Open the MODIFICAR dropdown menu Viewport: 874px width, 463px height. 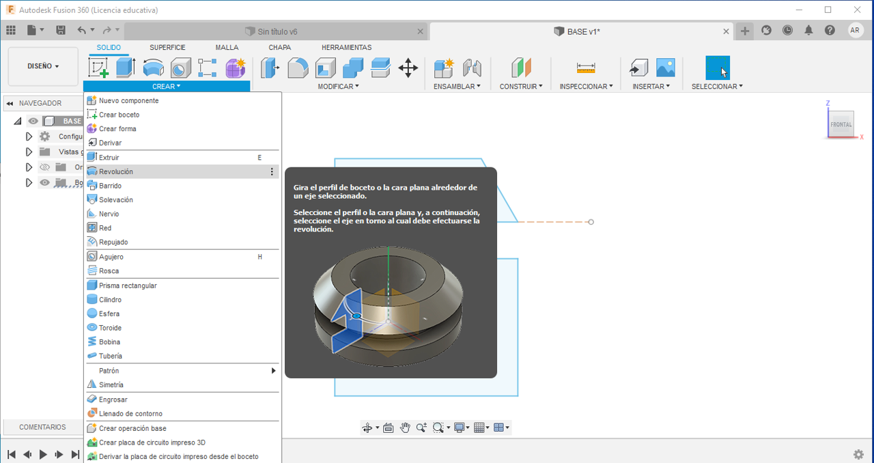tap(338, 87)
